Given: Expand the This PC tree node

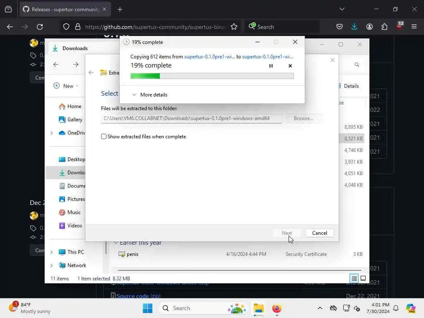Looking at the screenshot, I should tap(51, 252).
